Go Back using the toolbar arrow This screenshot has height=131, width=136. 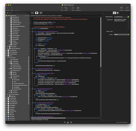tap(12, 8)
